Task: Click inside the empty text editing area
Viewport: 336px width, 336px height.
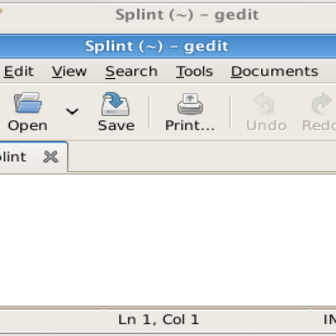Action: 168,240
